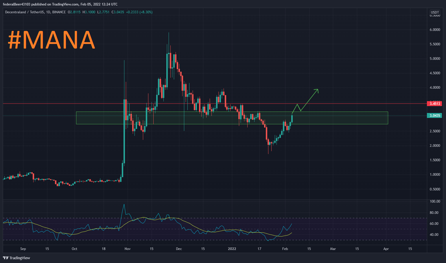Click the 2.5000 price axis label

(435, 131)
